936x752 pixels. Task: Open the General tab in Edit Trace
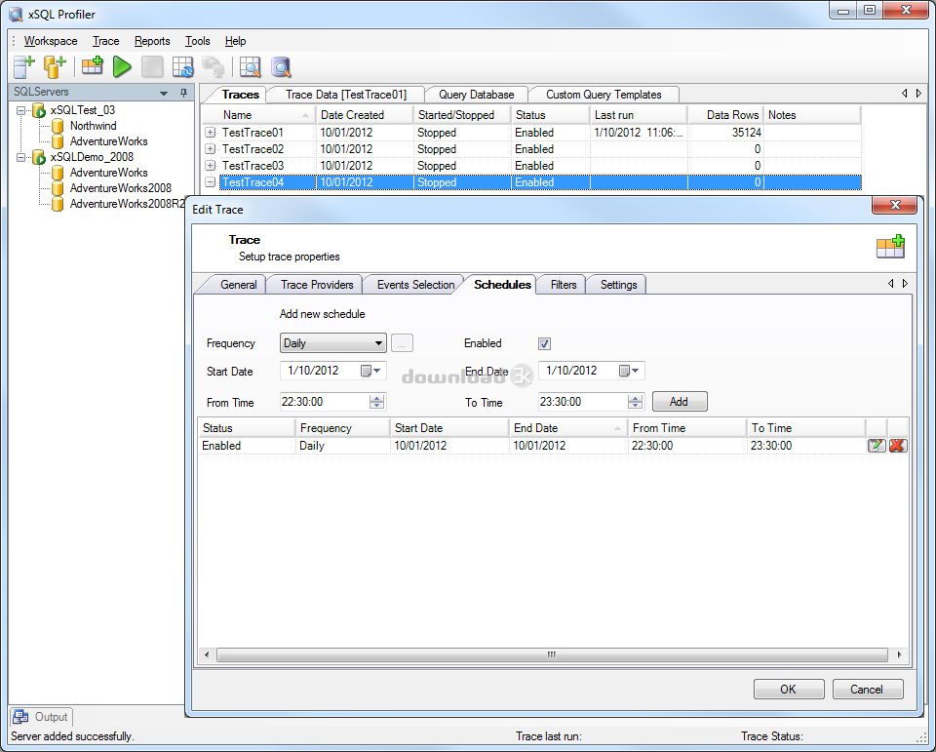238,285
